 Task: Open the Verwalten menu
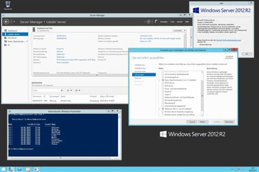pos(164,22)
